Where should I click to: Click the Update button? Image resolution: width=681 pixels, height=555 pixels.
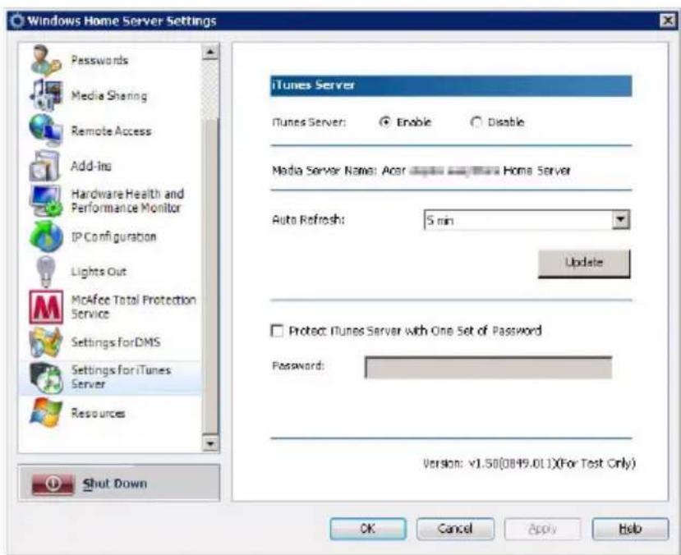pyautogui.click(x=584, y=263)
